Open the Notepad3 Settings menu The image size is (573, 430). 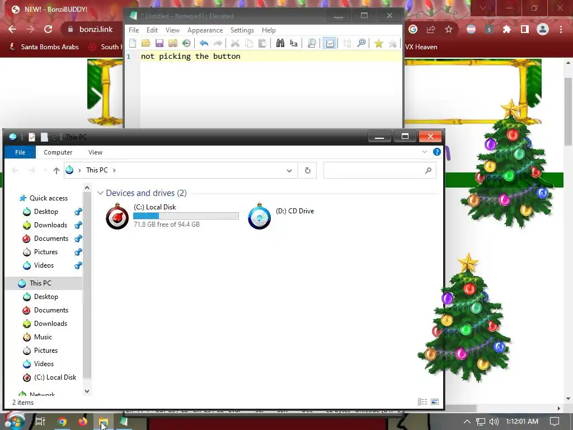point(242,30)
